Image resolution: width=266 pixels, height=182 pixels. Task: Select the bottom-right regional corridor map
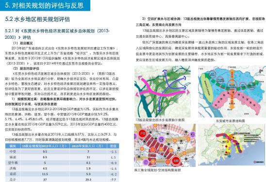tap(231, 145)
